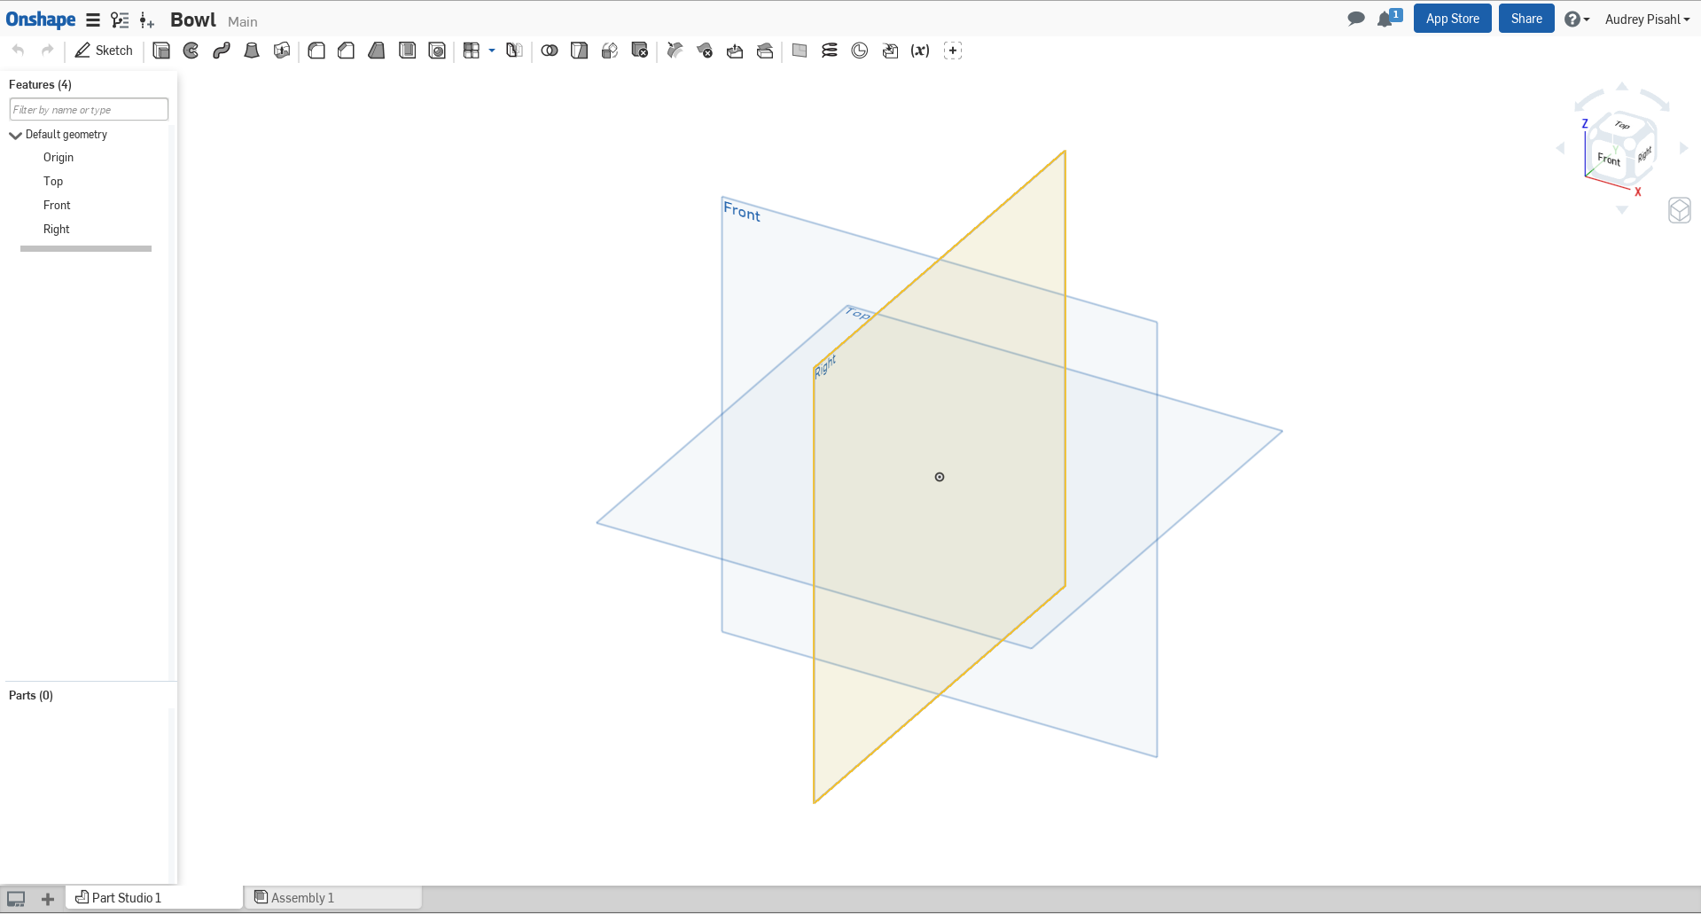1701x914 pixels.
Task: Select the Derived tool
Action: (890, 51)
